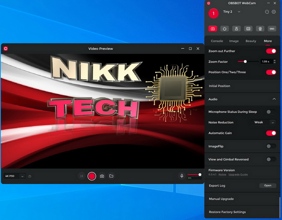
Task: Take a snapshot with the preview camera icon
Action: [x=102, y=176]
